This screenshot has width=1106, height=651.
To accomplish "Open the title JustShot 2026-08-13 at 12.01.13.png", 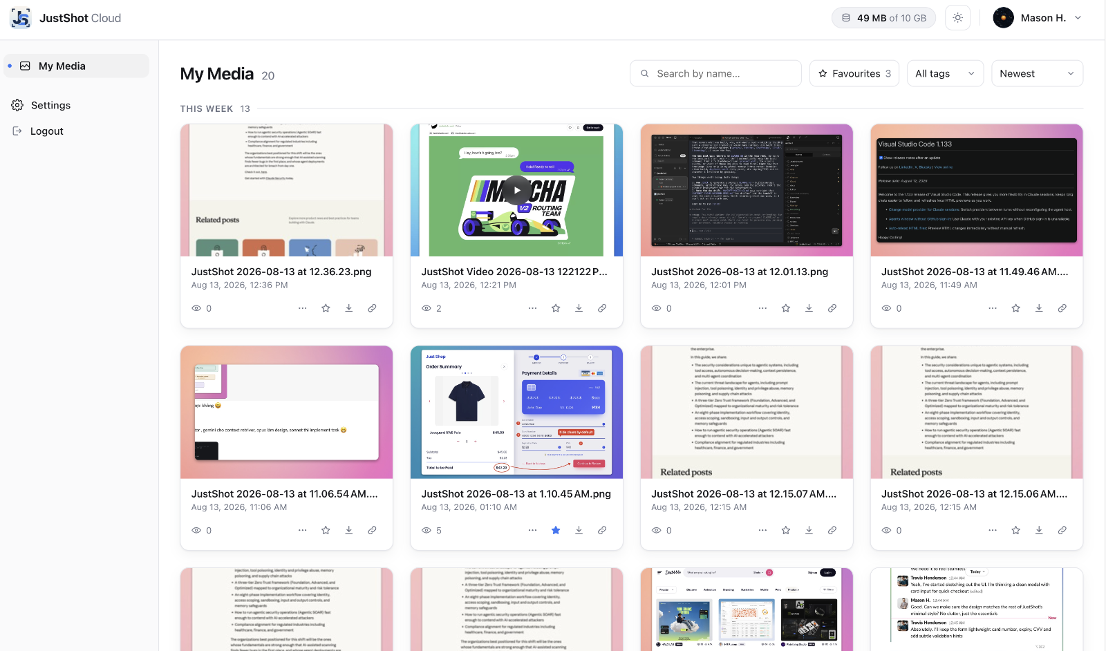I will click(x=740, y=272).
